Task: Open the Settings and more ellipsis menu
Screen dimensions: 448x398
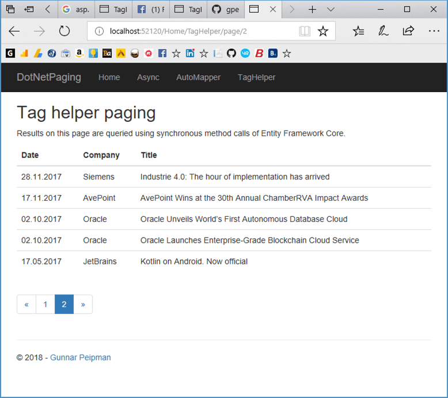Action: tap(434, 31)
